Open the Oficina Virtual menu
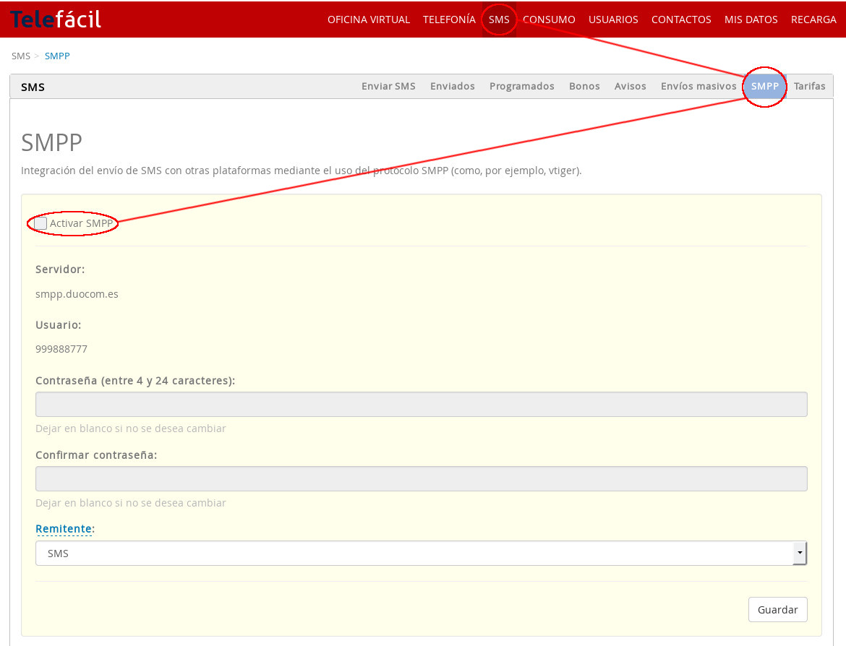The height and width of the screenshot is (646, 846). pos(368,20)
